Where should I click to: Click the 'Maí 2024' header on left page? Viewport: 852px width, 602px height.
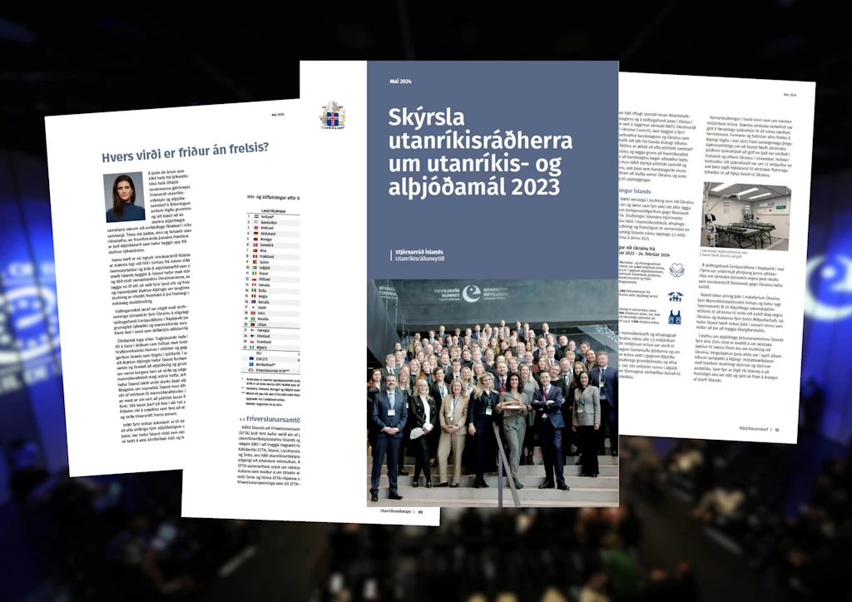(x=278, y=115)
